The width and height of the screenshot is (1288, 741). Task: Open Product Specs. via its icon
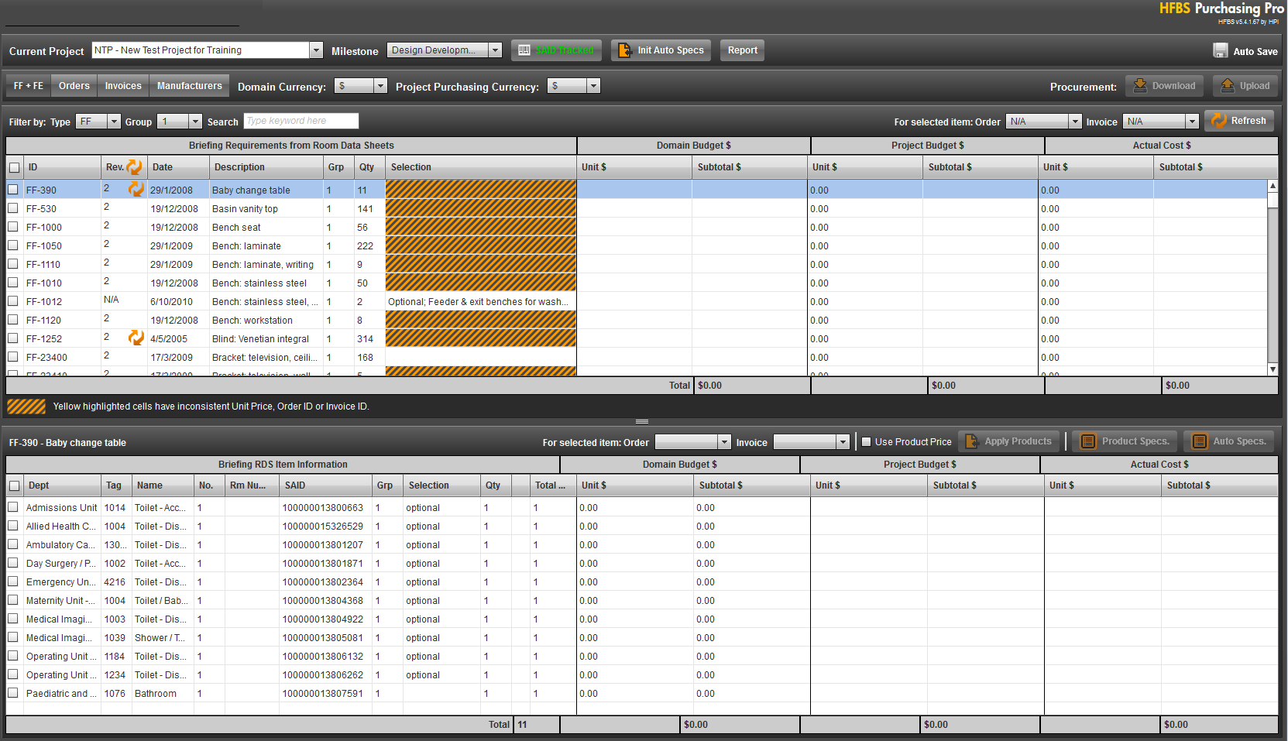pos(1088,441)
